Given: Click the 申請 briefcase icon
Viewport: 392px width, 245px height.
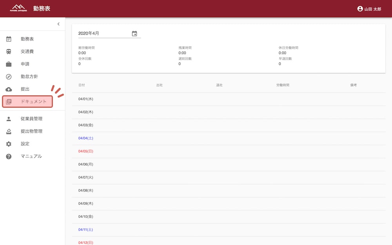Looking at the screenshot, I should 9,64.
